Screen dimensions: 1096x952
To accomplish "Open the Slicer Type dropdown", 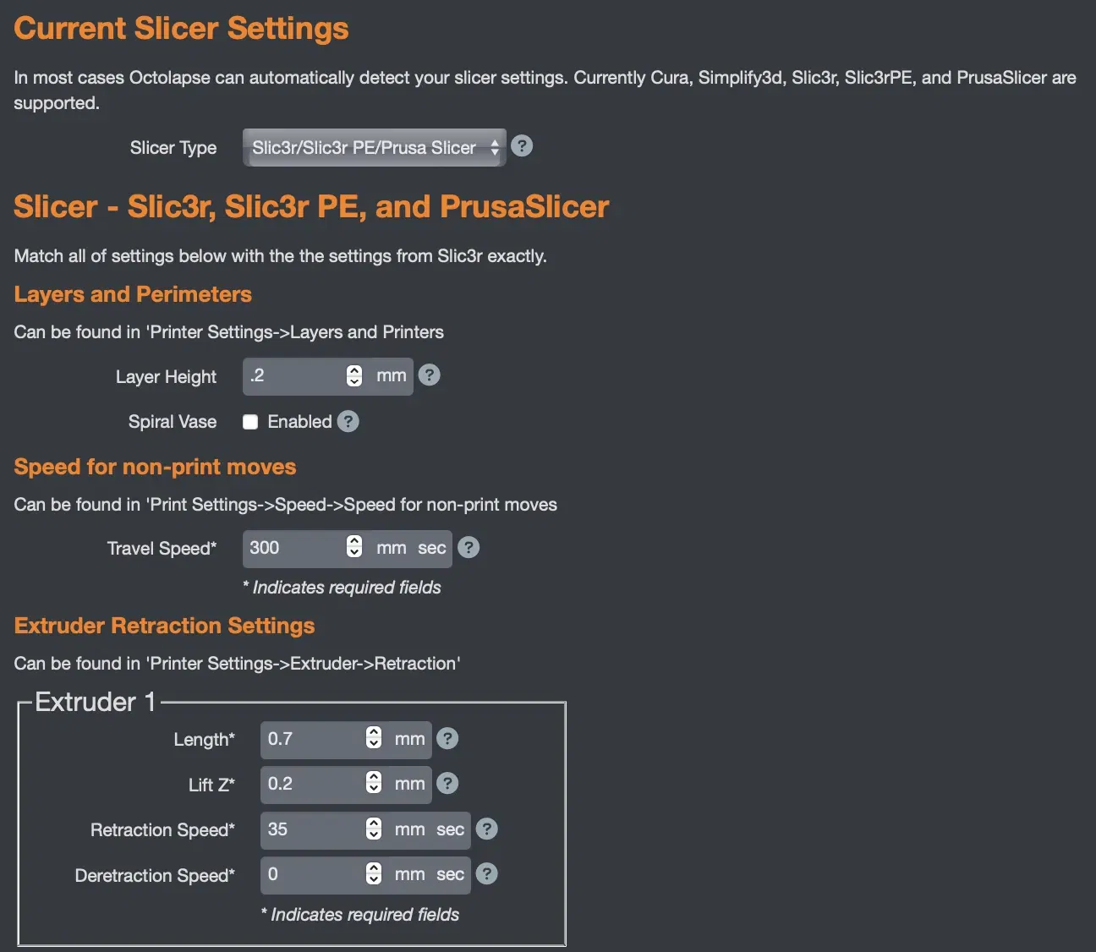I will (374, 148).
